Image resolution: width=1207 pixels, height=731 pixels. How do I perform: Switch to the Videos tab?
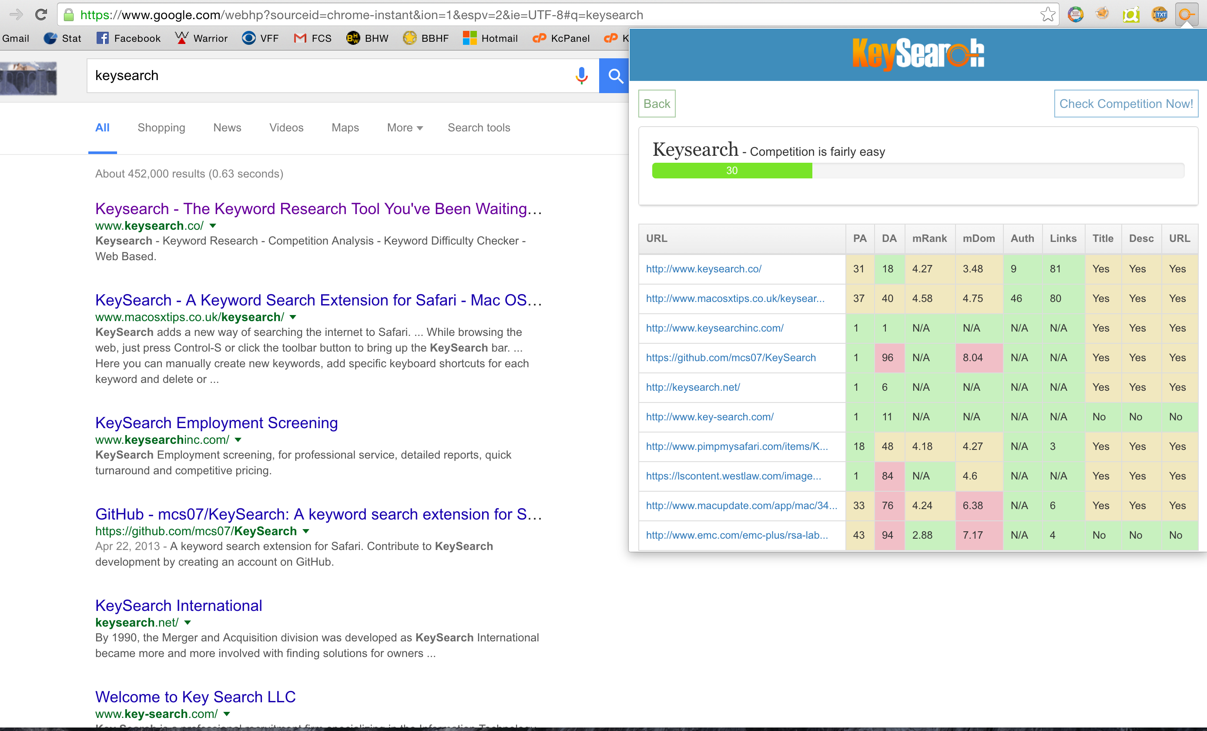click(x=287, y=127)
